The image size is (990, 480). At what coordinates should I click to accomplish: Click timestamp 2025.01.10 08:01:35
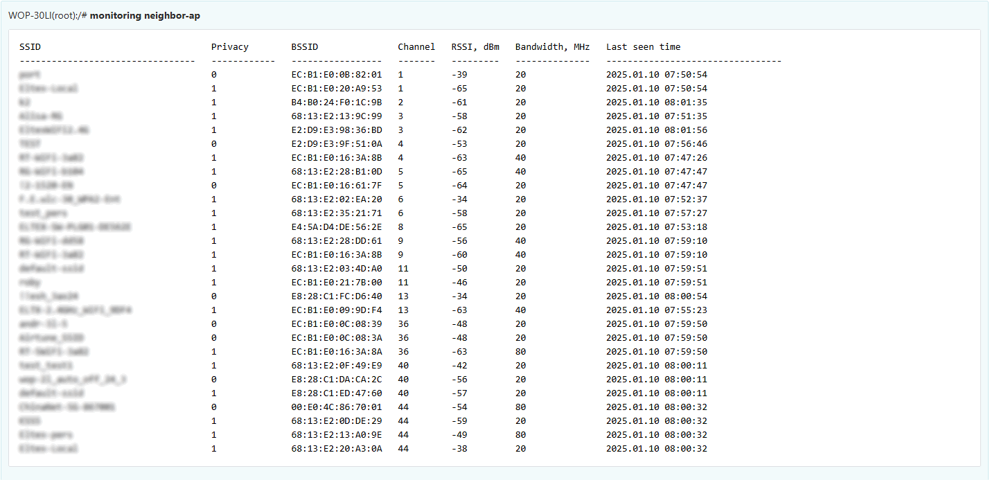[x=657, y=103]
